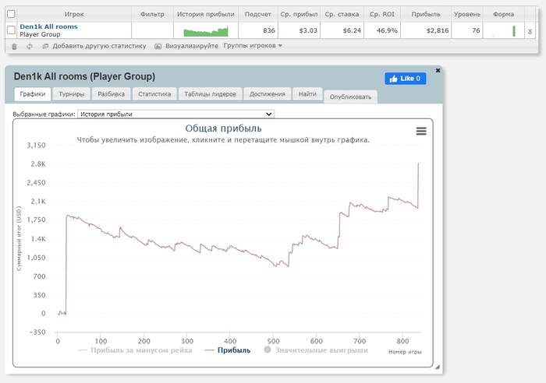Image resolution: width=546 pixels, height=383 pixels.
Task: Select the Опубликовать tab
Action: point(350,97)
